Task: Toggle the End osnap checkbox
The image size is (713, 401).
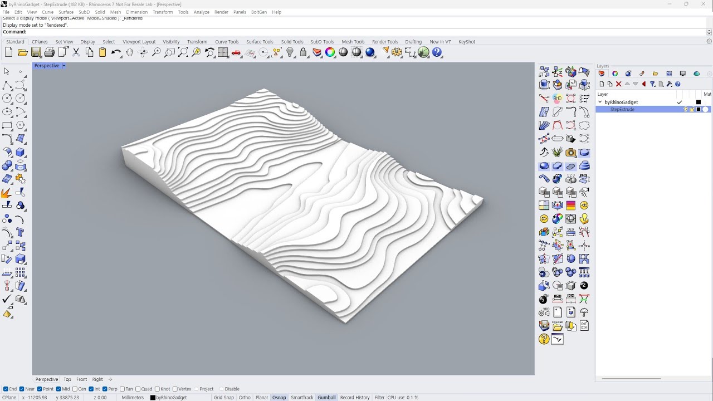Action: (x=6, y=389)
